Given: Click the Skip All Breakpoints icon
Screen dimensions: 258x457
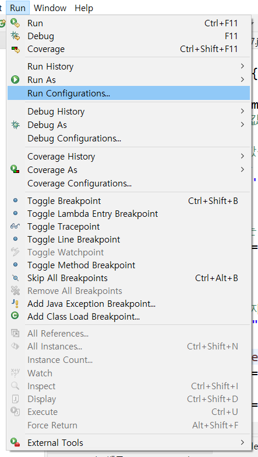Looking at the screenshot, I should (x=15, y=278).
